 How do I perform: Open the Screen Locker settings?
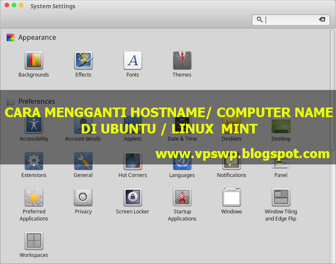coord(133,197)
